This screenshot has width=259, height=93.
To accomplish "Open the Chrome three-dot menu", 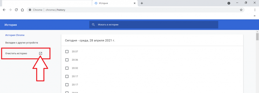I will click(255, 10).
